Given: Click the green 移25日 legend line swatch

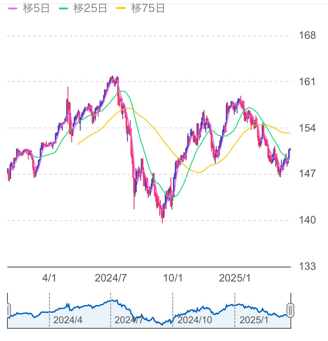Looking at the screenshot, I should [64, 8].
